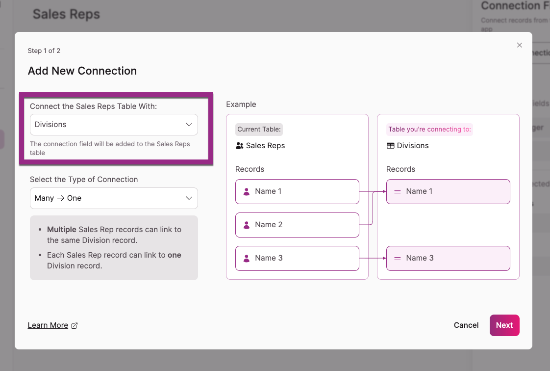Click the Sales Reps page title behind the dialog
This screenshot has width=550, height=371.
[66, 14]
